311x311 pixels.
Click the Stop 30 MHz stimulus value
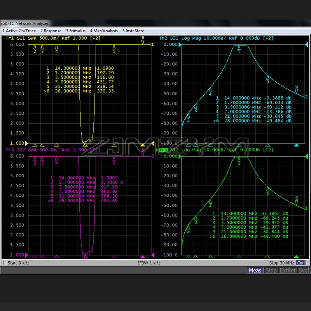point(281,263)
